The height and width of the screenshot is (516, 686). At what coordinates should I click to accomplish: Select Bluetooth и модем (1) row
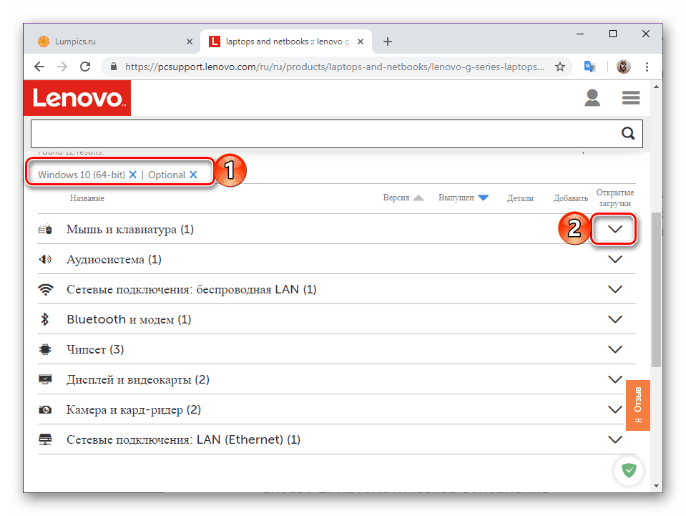click(x=336, y=319)
